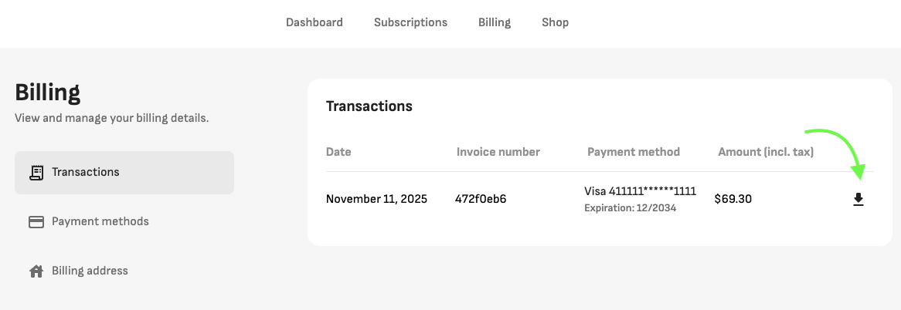This screenshot has width=901, height=310.
Task: Click the Amount (incl. tax) column header
Action: coord(765,152)
